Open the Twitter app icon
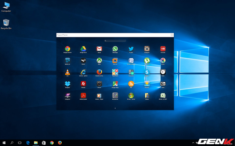 [x=131, y=49]
